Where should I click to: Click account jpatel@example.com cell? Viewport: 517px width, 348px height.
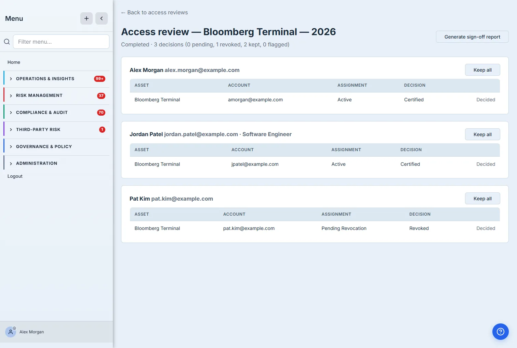pos(255,164)
